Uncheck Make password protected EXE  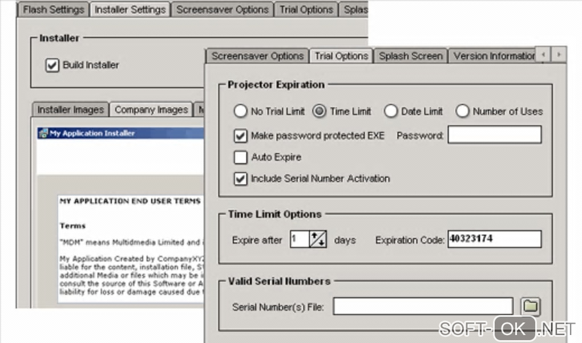(240, 136)
